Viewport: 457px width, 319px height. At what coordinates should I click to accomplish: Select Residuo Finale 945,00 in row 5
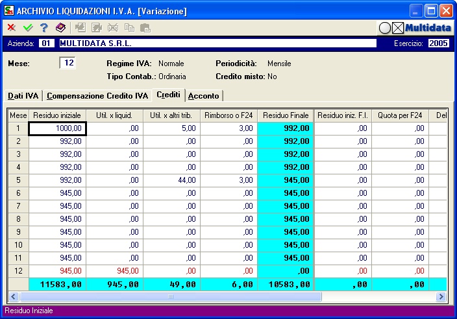click(x=286, y=180)
